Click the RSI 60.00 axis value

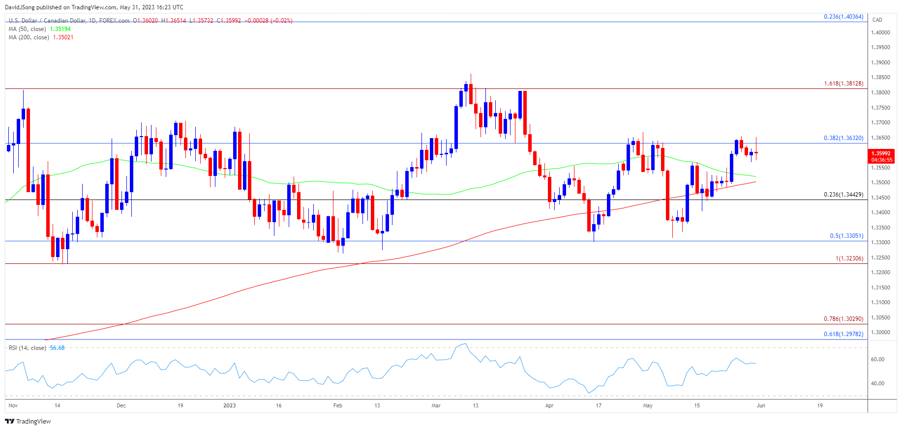(x=877, y=360)
